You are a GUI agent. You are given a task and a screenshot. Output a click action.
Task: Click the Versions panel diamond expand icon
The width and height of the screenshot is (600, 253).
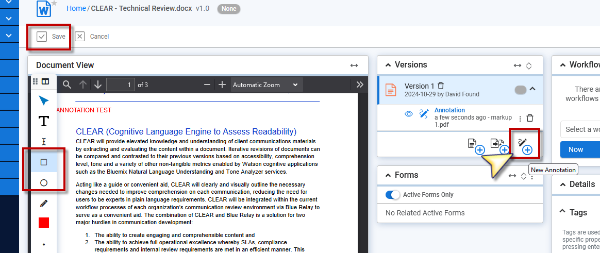(x=529, y=65)
